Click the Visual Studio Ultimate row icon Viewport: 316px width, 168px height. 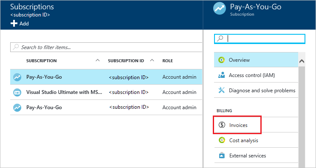[x=17, y=92]
